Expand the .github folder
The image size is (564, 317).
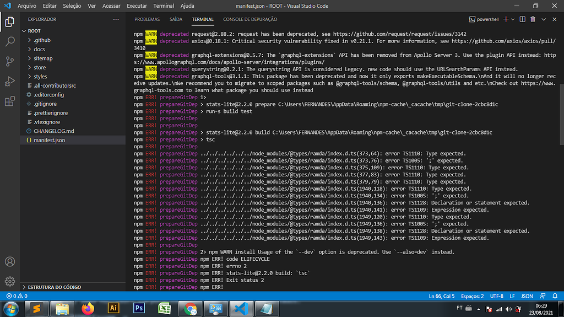[x=73, y=40]
